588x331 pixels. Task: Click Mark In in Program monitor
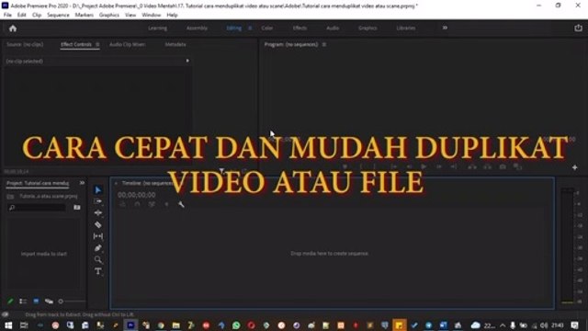click(x=361, y=166)
